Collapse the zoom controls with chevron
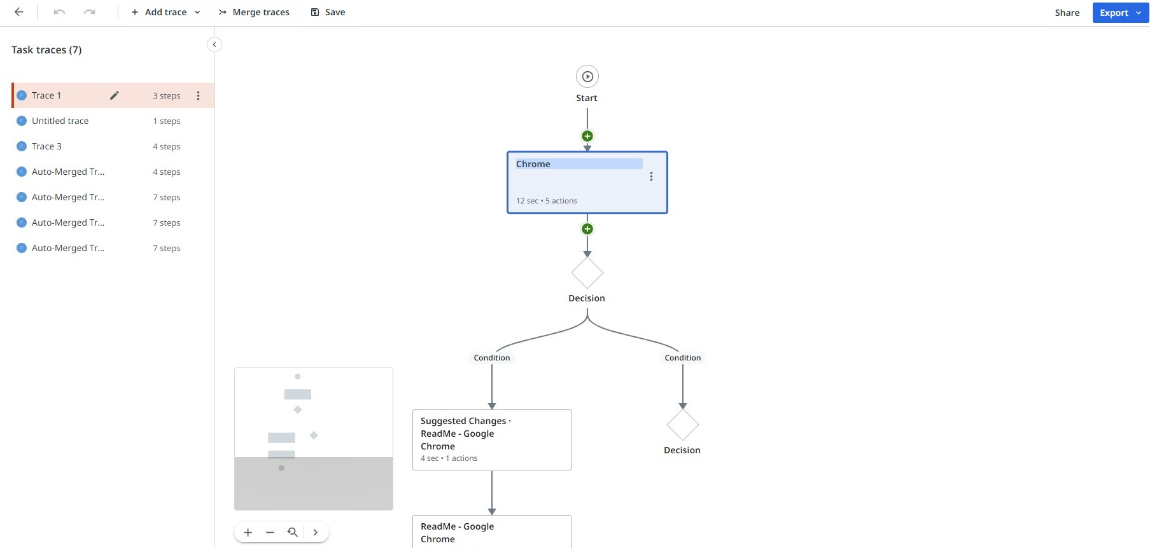Screen dimensions: 1150x548 pos(316,532)
